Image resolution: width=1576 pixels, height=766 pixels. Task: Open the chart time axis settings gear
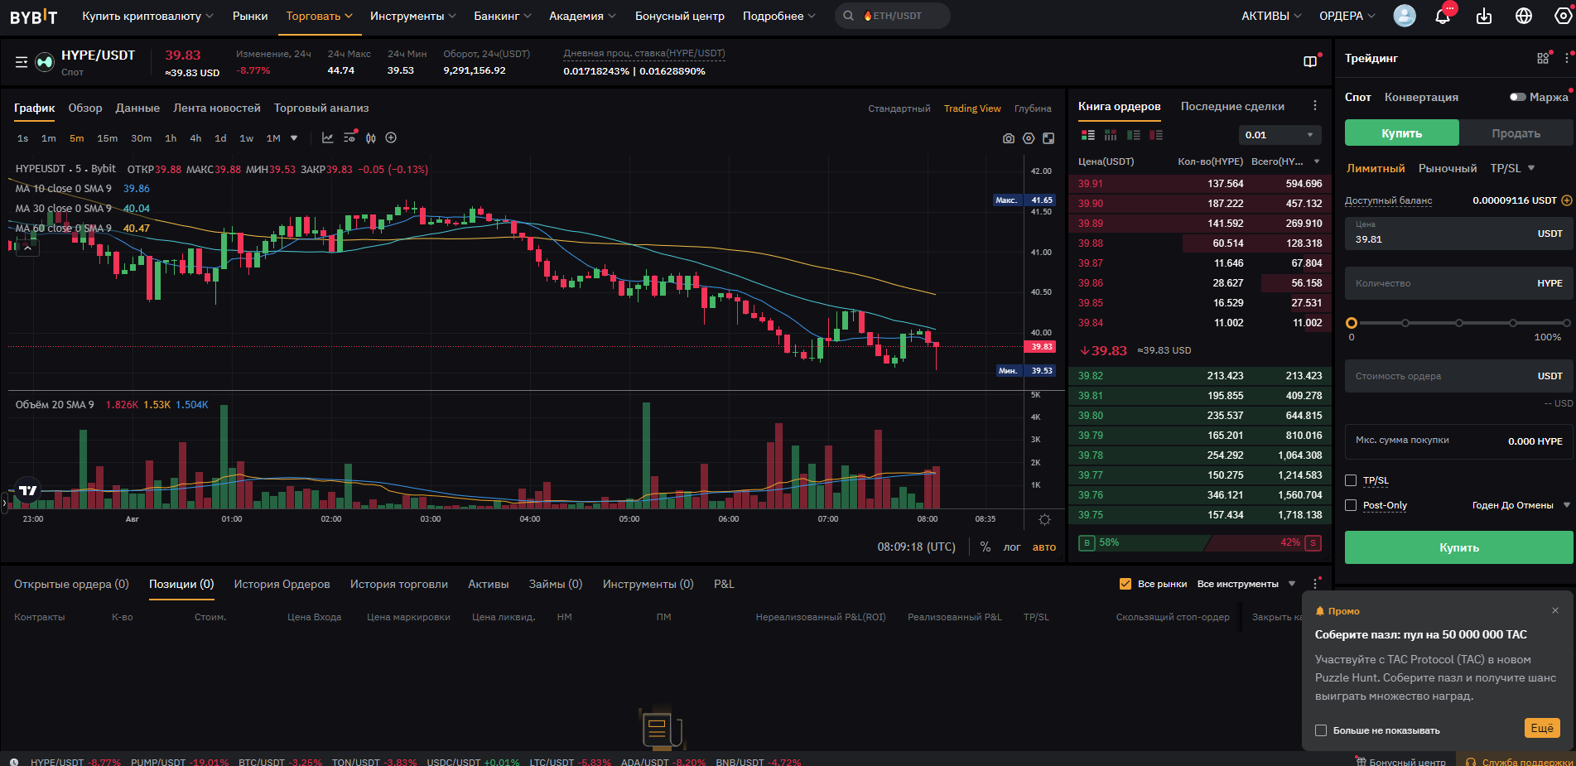1045,520
